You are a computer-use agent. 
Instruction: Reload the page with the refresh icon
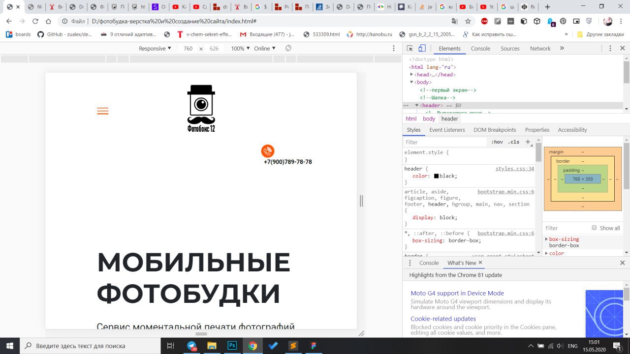click(35, 21)
